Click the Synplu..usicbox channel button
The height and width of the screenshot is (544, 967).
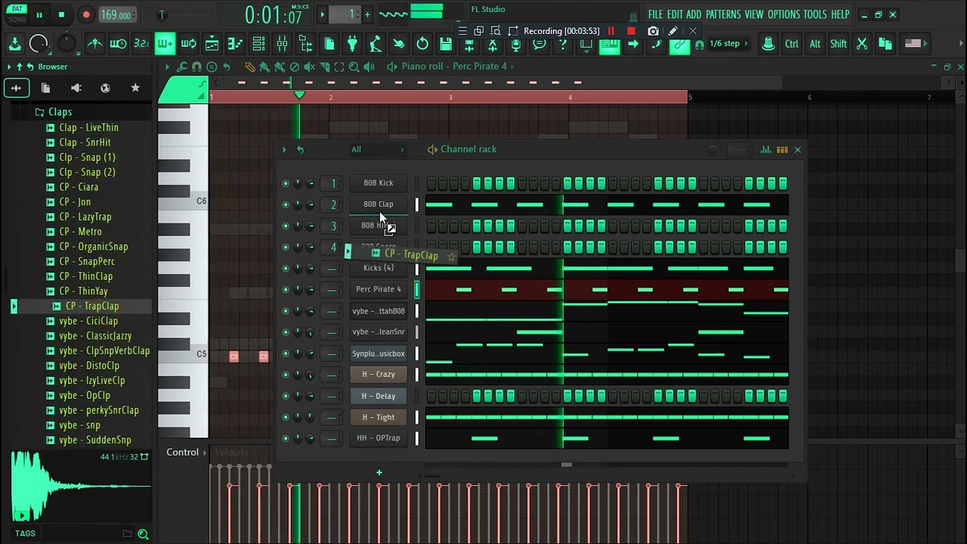click(378, 354)
